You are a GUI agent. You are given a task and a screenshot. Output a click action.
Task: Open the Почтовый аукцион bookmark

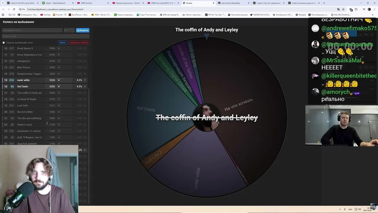click(237, 15)
